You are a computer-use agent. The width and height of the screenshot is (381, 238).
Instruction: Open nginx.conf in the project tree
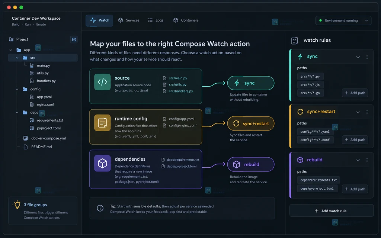click(45, 104)
